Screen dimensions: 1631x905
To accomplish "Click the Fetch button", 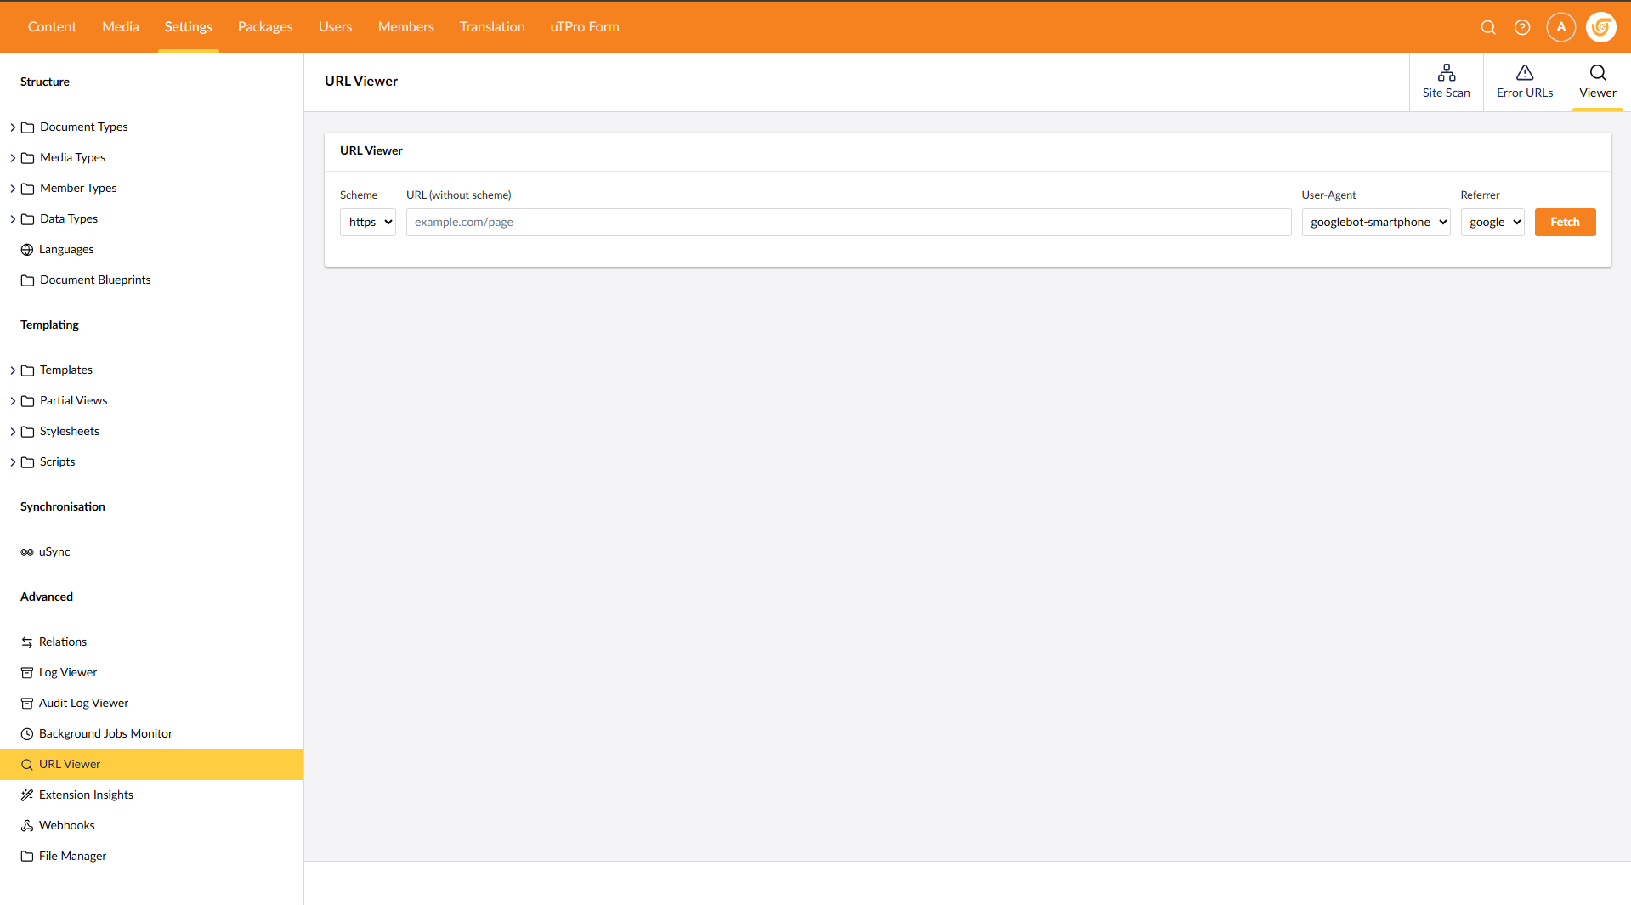I will pos(1565,222).
